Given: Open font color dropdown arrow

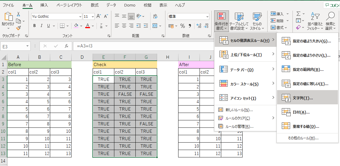Looking at the screenshot, I should click(93, 26).
